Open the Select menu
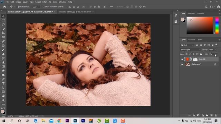Viewport: 221px width, 124px height. click(38, 2)
